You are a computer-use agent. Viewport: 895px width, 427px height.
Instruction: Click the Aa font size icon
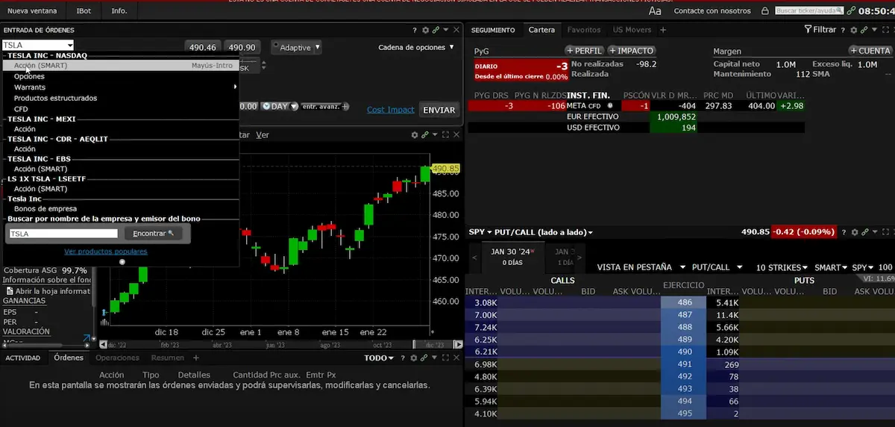(655, 11)
